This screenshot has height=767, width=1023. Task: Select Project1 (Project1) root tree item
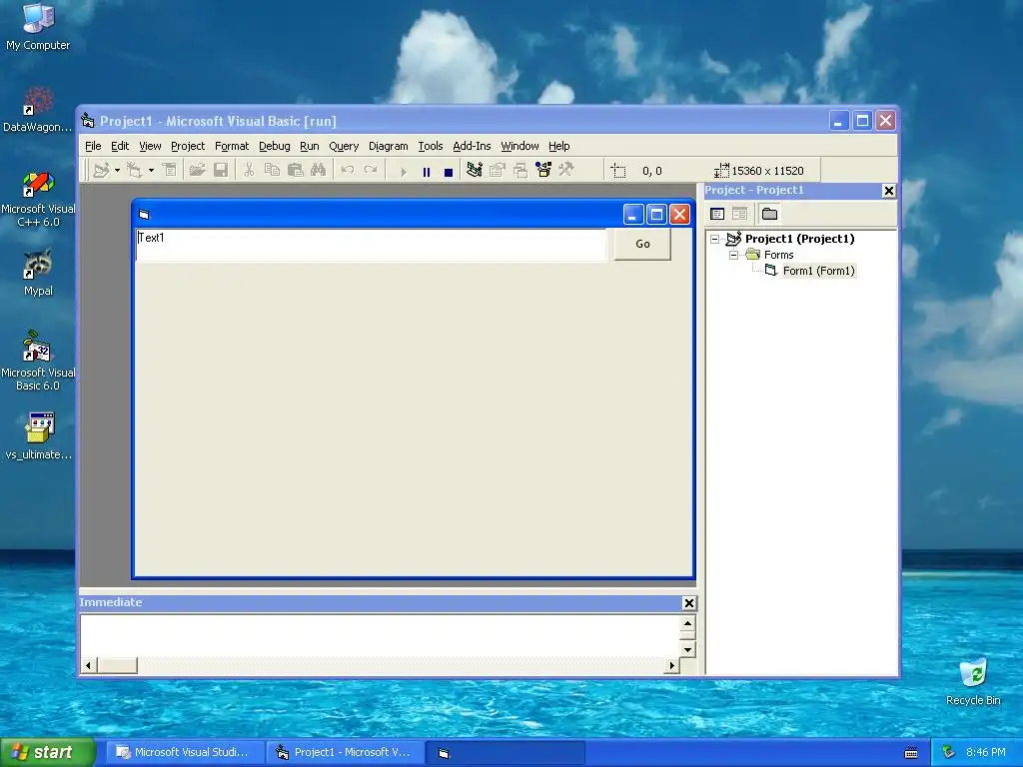coord(799,239)
